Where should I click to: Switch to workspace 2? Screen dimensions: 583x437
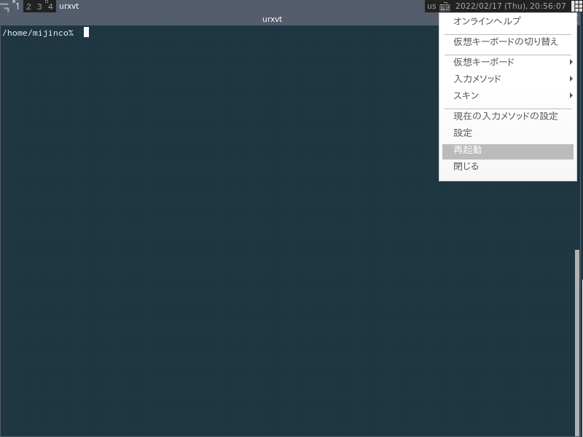click(x=28, y=7)
